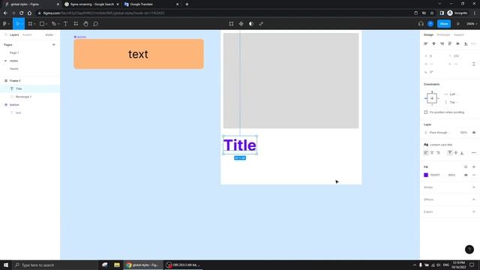Click the Create component icon

tap(241, 23)
